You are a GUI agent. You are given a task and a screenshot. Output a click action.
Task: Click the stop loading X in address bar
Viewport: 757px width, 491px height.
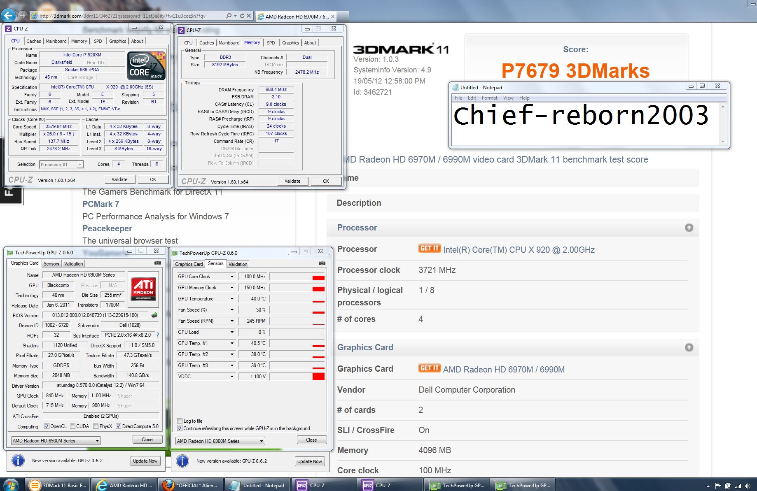pyautogui.click(x=249, y=16)
